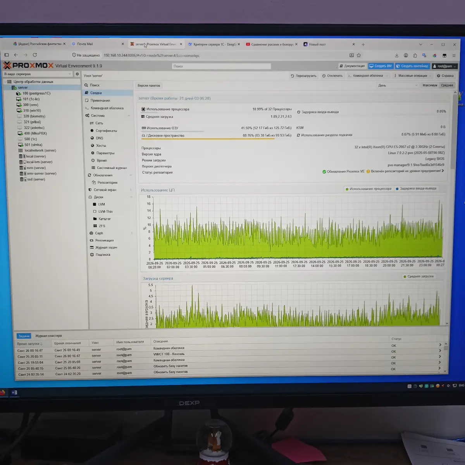Select ssd (server) storage

[36, 179]
